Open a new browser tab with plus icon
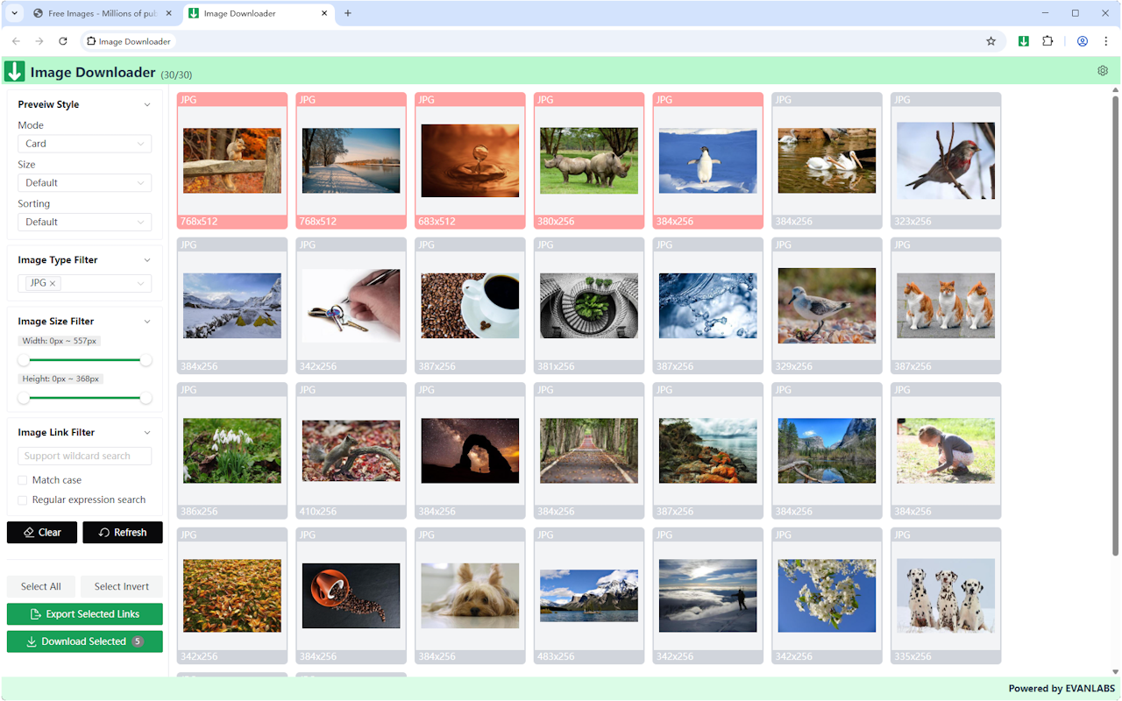The image size is (1122, 701). (348, 13)
